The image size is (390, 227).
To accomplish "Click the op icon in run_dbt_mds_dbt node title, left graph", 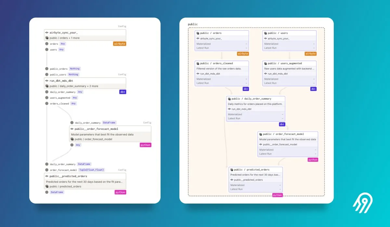I will click(x=47, y=80).
